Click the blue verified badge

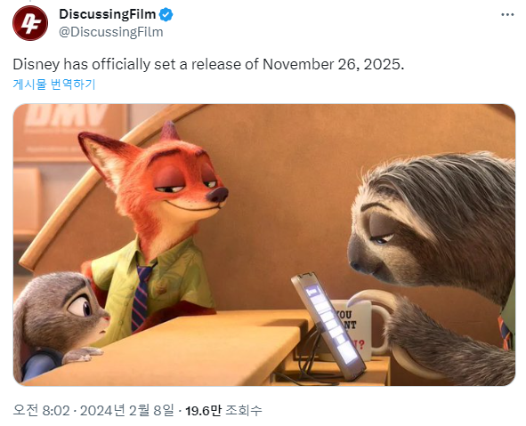(x=166, y=15)
